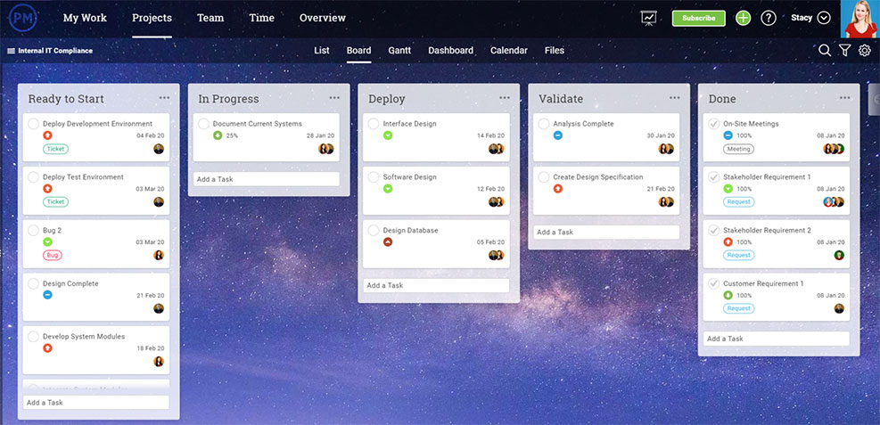880x425 pixels.
Task: Open the Dashboard view
Action: (x=450, y=51)
